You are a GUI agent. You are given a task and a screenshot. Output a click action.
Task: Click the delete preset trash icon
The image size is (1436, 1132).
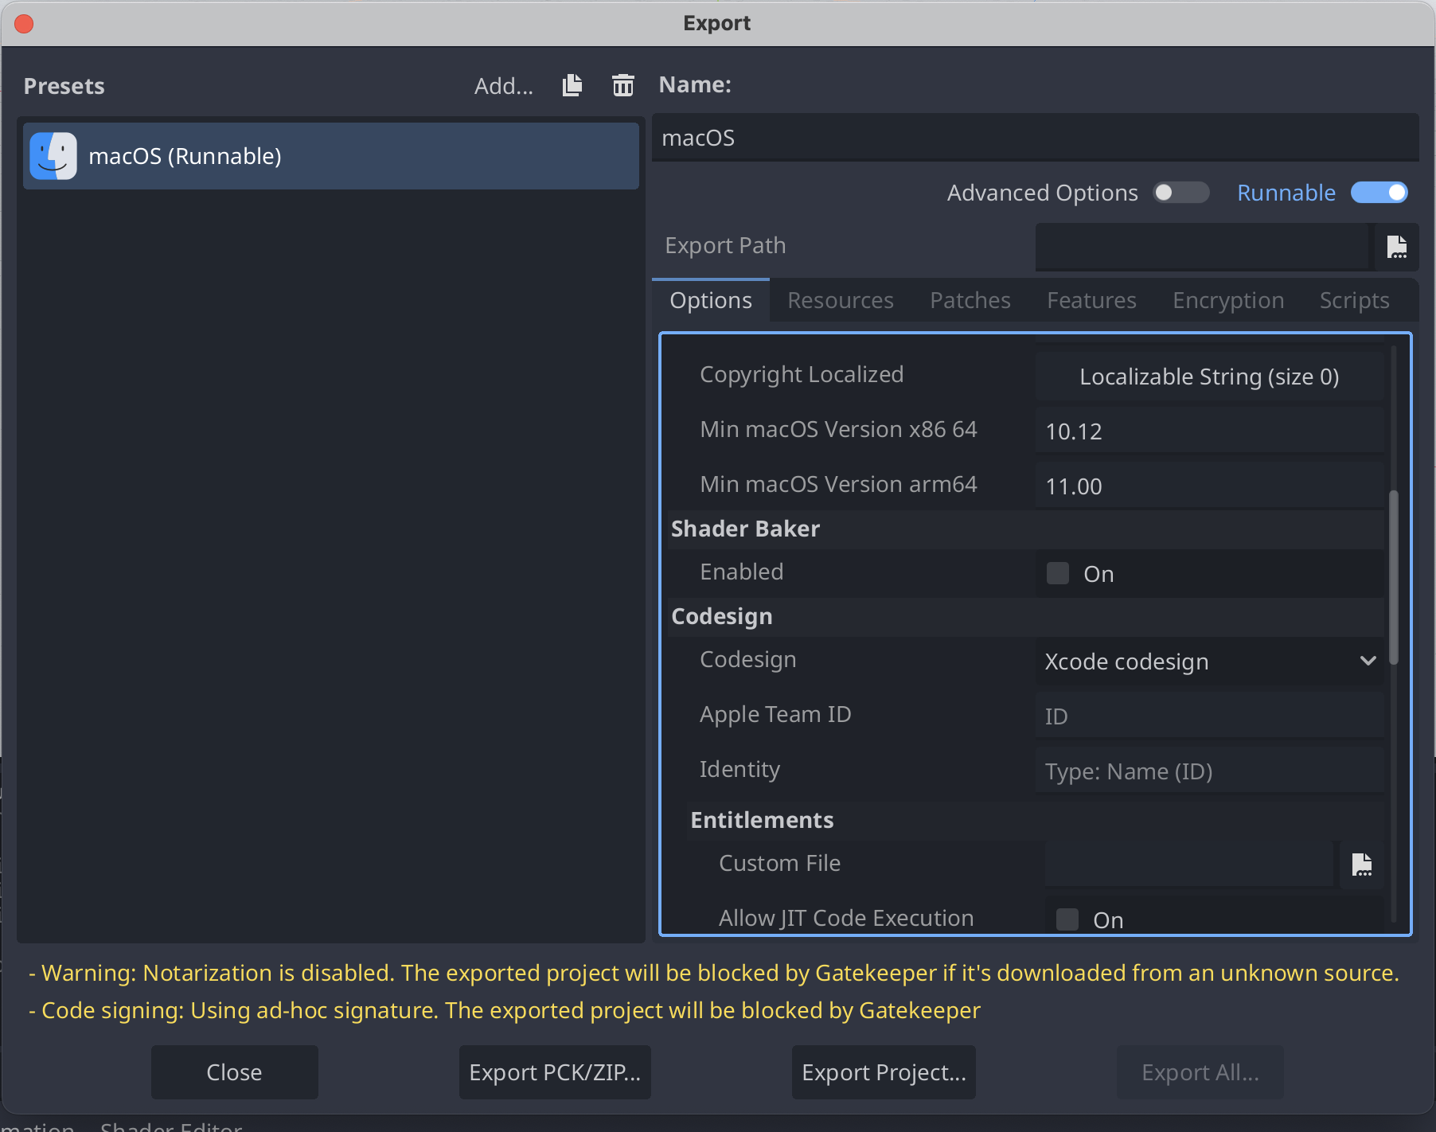pos(622,85)
